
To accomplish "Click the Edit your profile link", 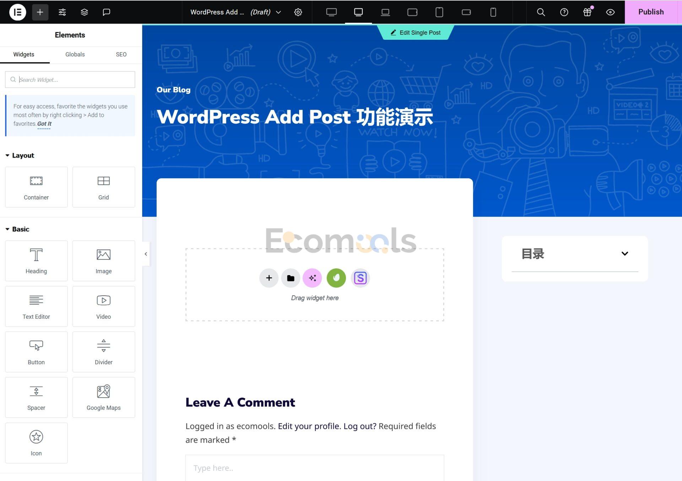I will [309, 426].
